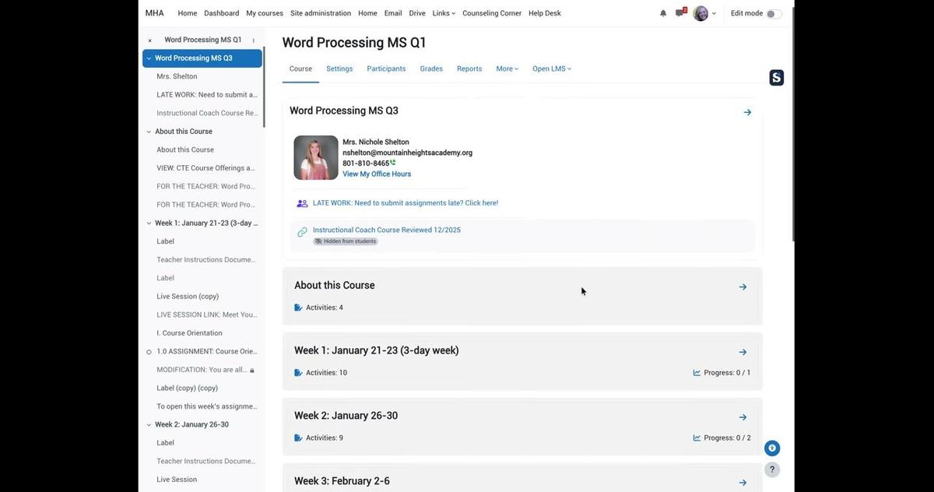Image resolution: width=934 pixels, height=492 pixels.
Task: Click completion circle for 1.0 ASSIGNMENT
Action: (149, 352)
